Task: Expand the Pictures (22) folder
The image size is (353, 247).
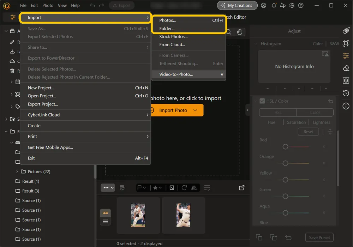Action: [x=17, y=171]
